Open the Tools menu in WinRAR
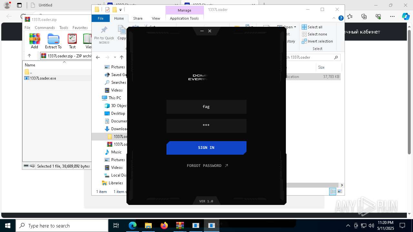This screenshot has height=232, width=413. (64, 28)
